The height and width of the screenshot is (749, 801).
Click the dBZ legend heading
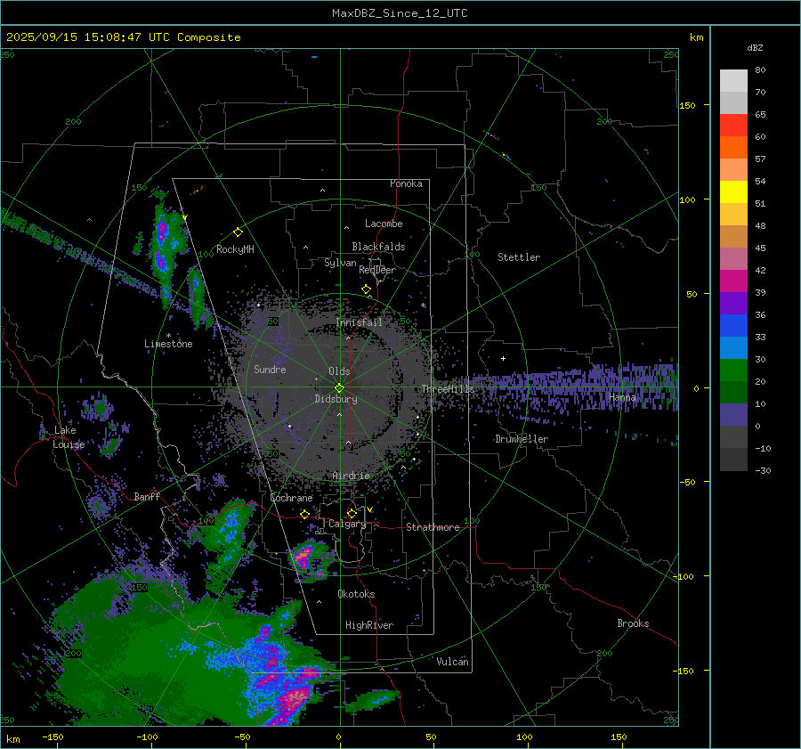755,47
